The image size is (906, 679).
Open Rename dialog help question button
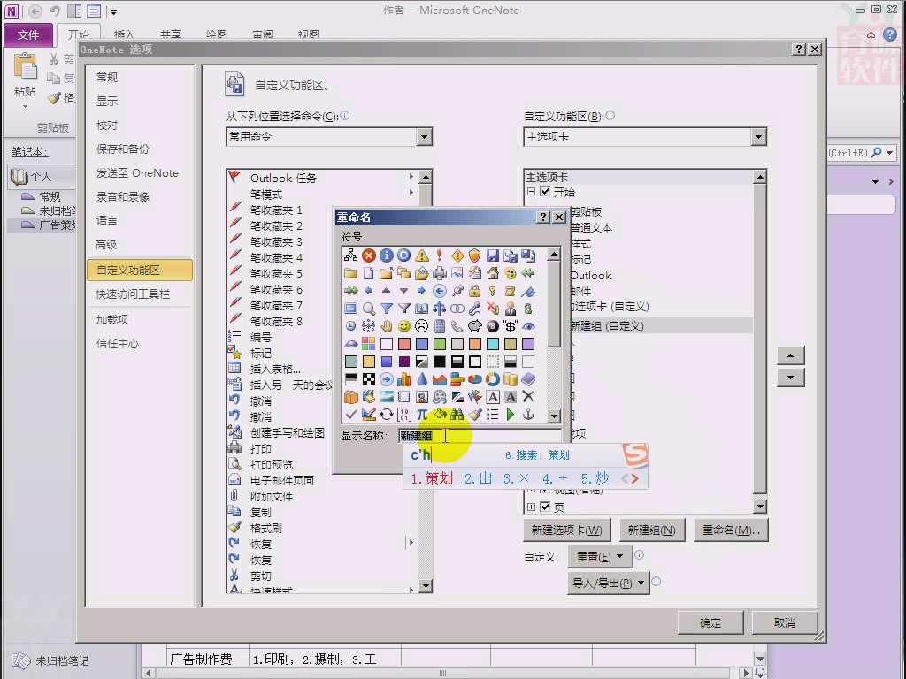[542, 217]
